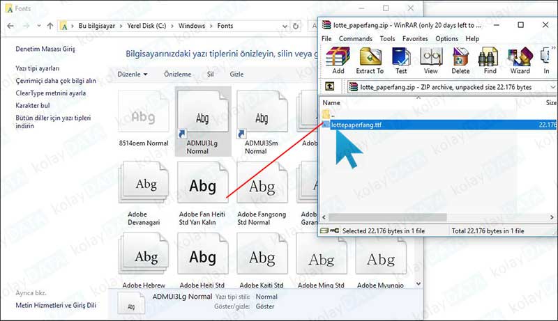Image resolution: width=558 pixels, height=321 pixels.
Task: Select the Adobe Hebrew font
Action: (x=144, y=260)
